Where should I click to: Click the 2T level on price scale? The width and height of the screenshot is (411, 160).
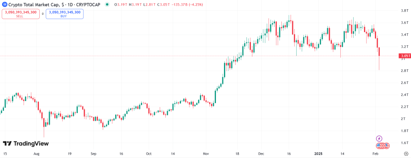(404, 119)
